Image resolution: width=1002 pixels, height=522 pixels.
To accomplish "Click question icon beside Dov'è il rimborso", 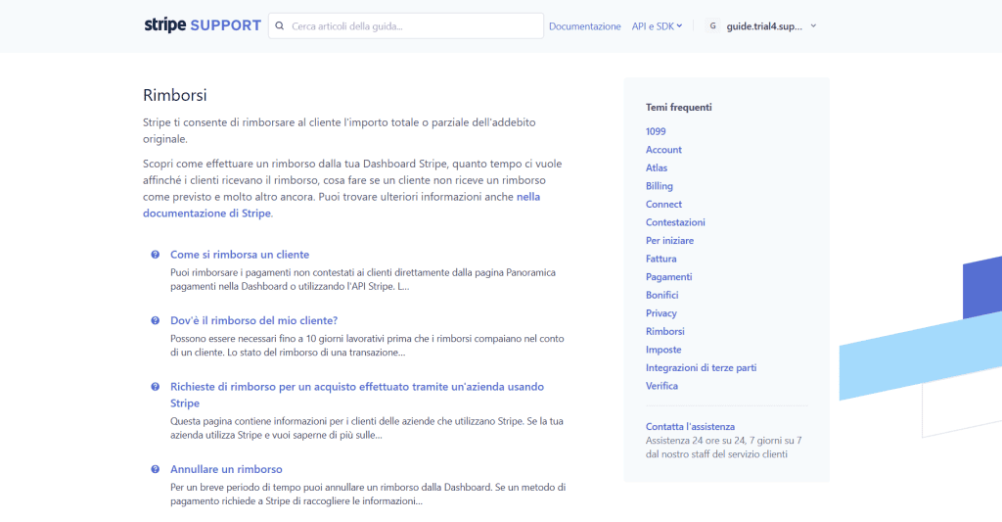I will 155,320.
